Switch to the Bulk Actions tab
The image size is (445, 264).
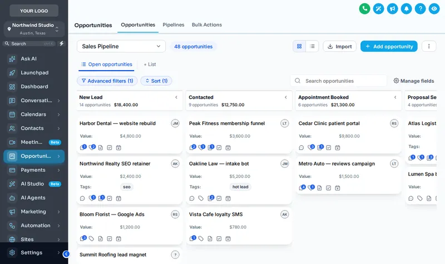[x=207, y=25]
